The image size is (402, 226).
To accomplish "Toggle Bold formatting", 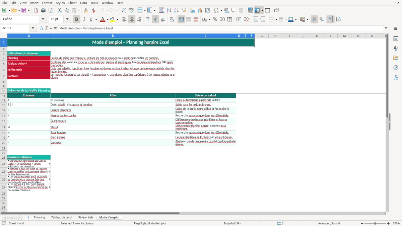I will click(77, 19).
